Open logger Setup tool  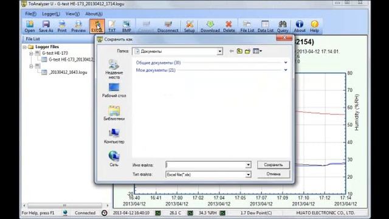coord(189,26)
